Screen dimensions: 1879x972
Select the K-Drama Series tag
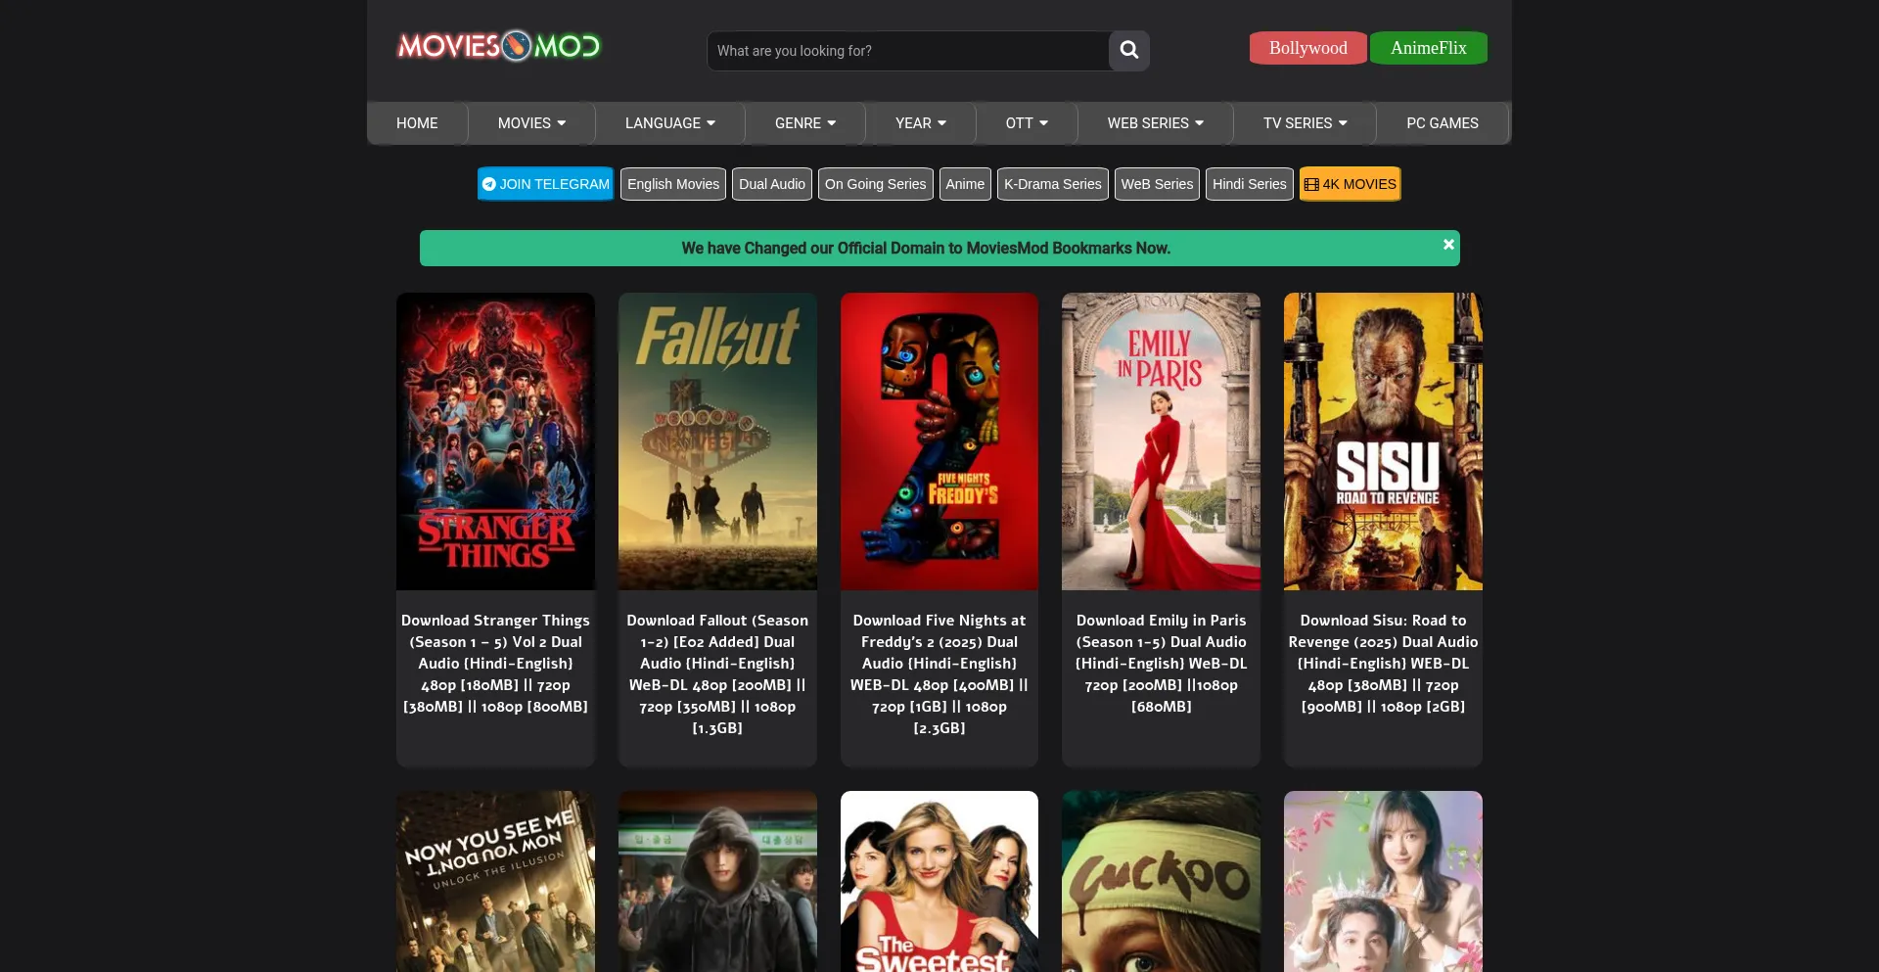1053,184
